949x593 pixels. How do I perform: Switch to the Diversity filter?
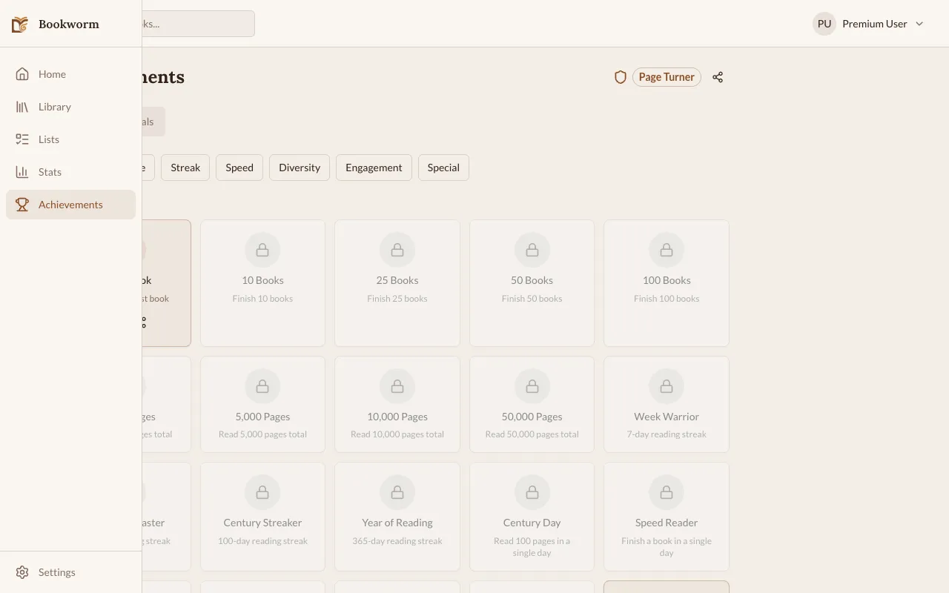click(300, 168)
